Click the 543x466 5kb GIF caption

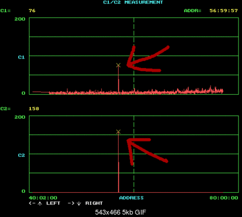(x=120, y=212)
